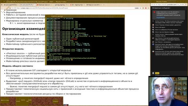Close the Git - Signing Your tab
This screenshot has width=188, height=106.
click(x=84, y=5)
